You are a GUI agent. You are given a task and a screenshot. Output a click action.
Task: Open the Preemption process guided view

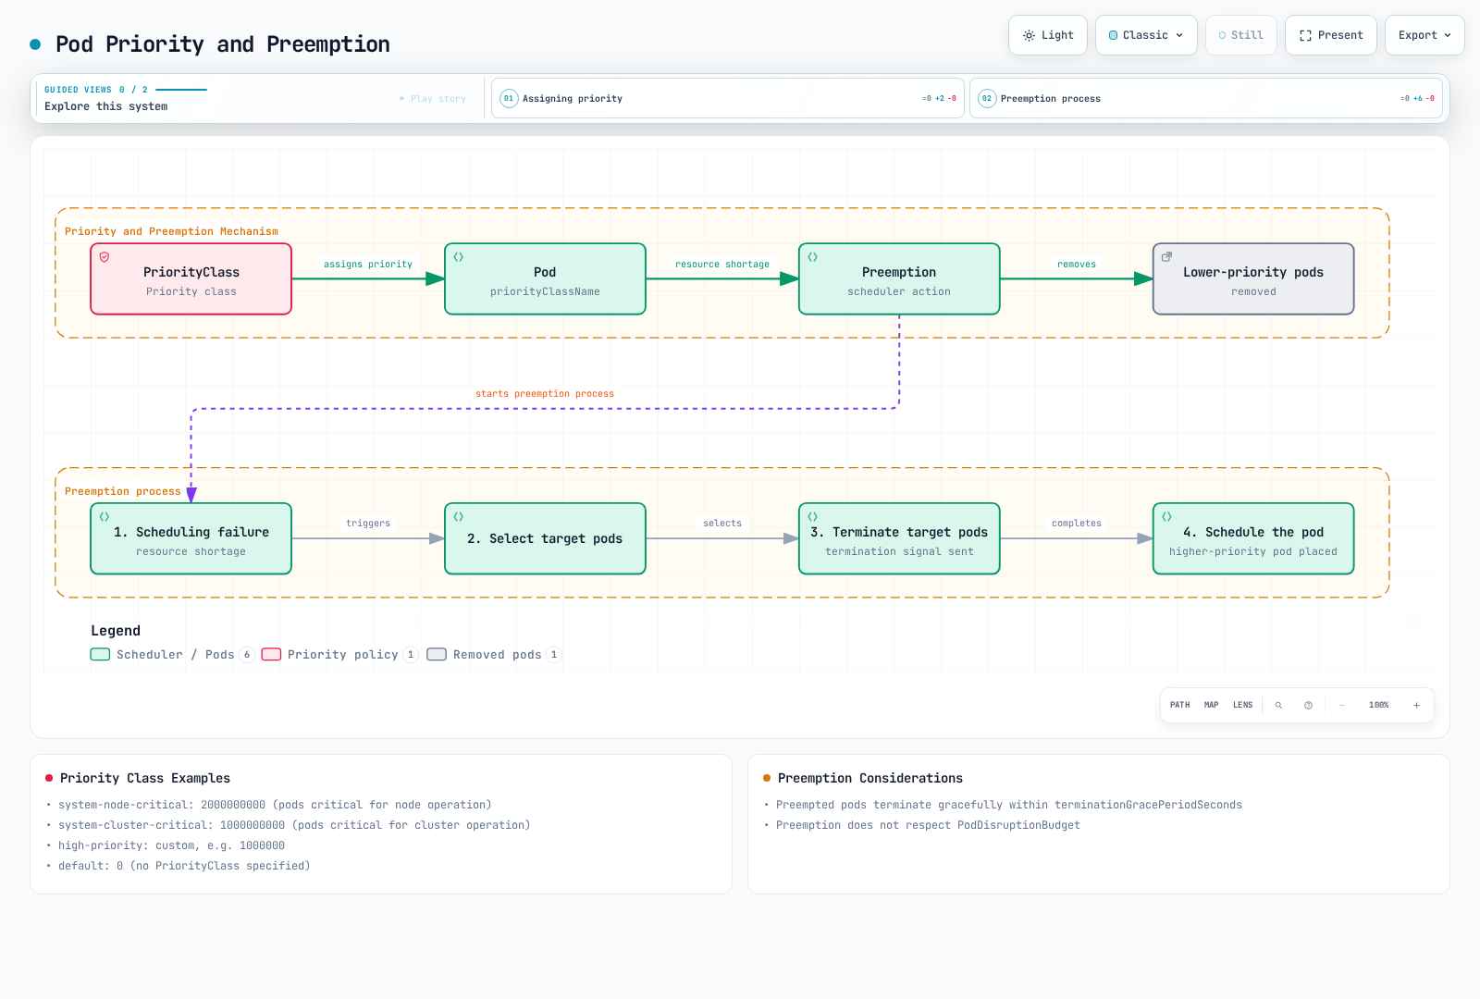pos(1206,98)
